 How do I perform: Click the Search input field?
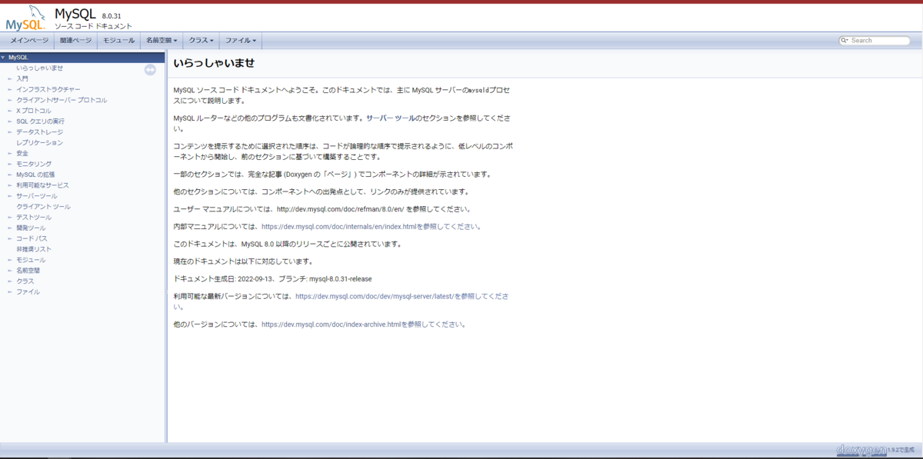pyautogui.click(x=880, y=41)
